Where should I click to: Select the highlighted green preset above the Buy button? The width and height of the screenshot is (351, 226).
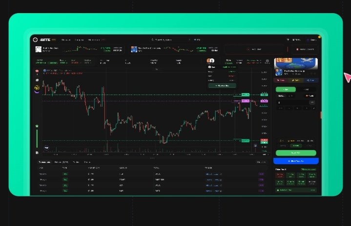click(296, 146)
